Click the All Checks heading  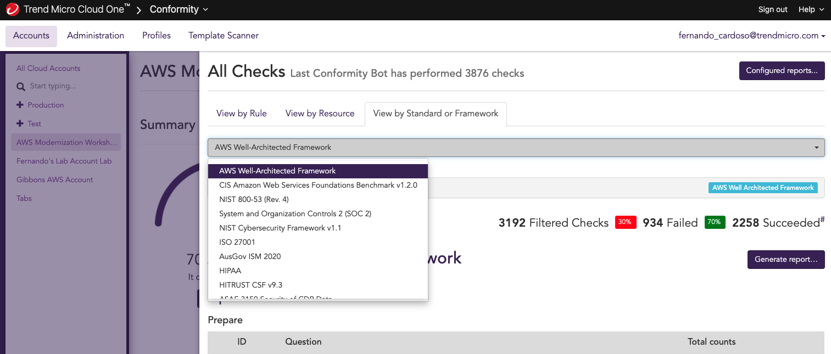pos(247,71)
